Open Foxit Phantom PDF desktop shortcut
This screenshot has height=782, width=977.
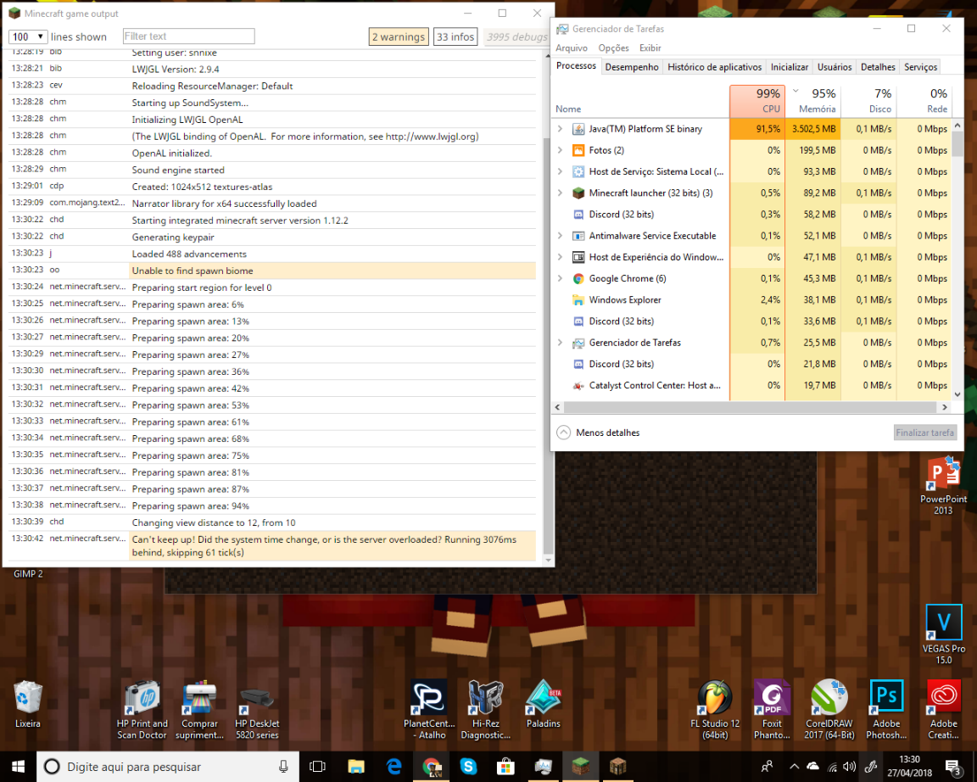772,709
